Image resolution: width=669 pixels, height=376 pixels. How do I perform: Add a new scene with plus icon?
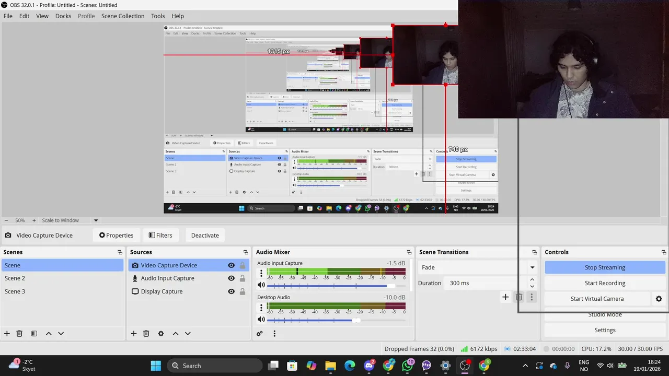(x=7, y=334)
